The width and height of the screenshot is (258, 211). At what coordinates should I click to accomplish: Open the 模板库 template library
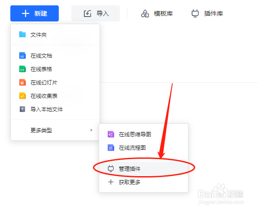coord(157,13)
